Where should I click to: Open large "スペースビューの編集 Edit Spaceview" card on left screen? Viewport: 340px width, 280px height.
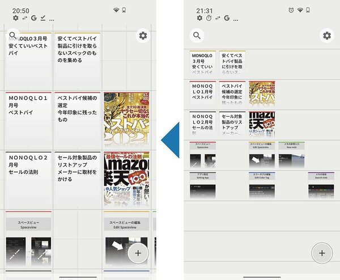126,239
